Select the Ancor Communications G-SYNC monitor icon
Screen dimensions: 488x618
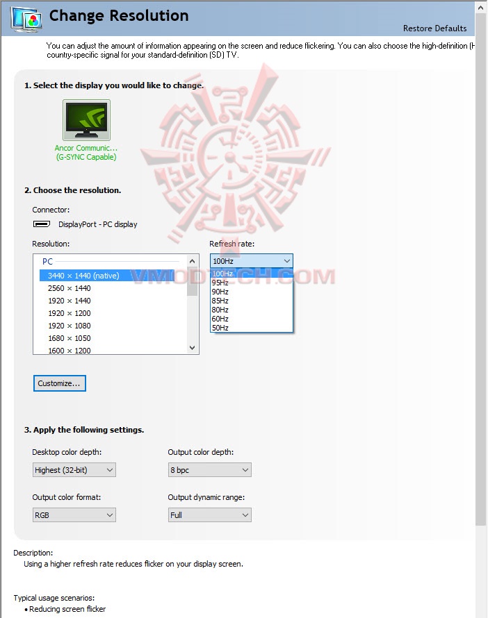point(86,120)
